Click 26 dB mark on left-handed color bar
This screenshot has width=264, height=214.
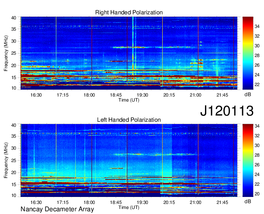(257, 165)
